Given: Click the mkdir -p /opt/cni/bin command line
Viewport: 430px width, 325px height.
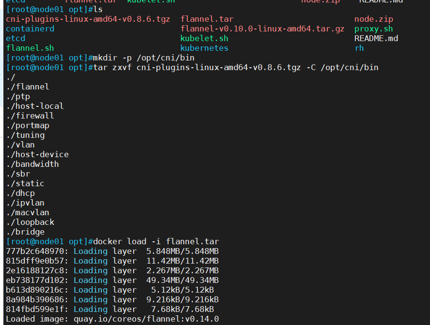Looking at the screenshot, I should tap(144, 58).
